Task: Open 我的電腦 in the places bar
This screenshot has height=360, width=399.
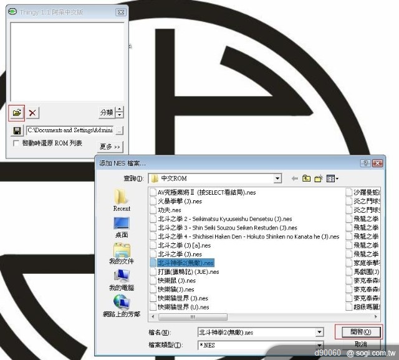Action: point(122,280)
